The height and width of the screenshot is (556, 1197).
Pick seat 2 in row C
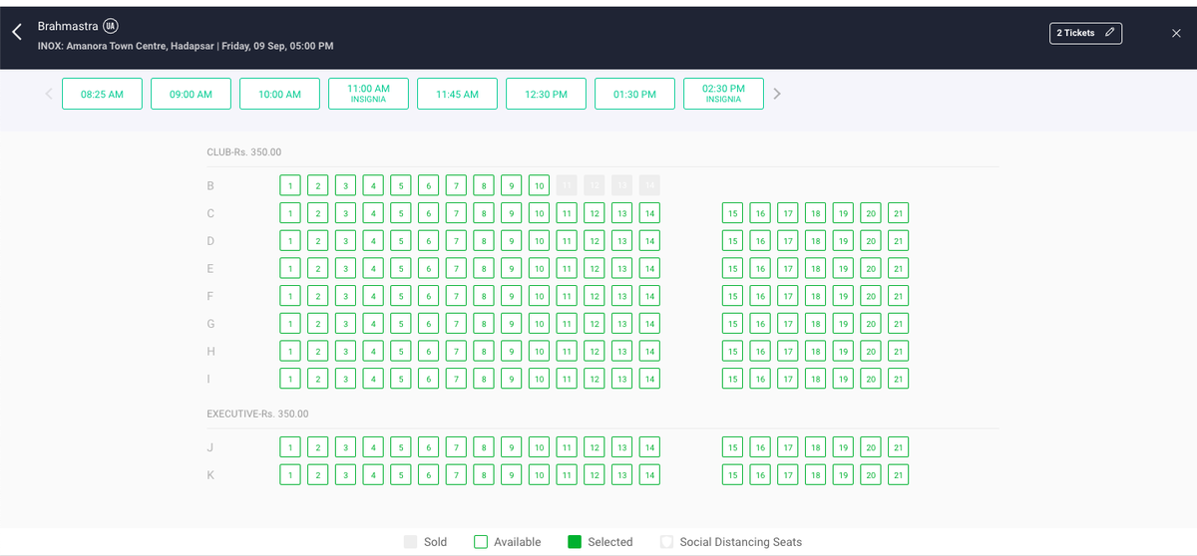[x=317, y=213]
